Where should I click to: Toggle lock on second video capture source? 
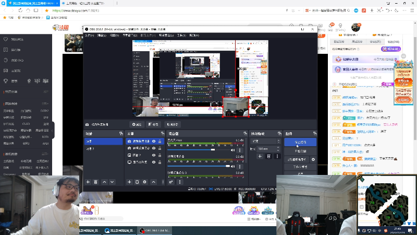[x=160, y=148]
